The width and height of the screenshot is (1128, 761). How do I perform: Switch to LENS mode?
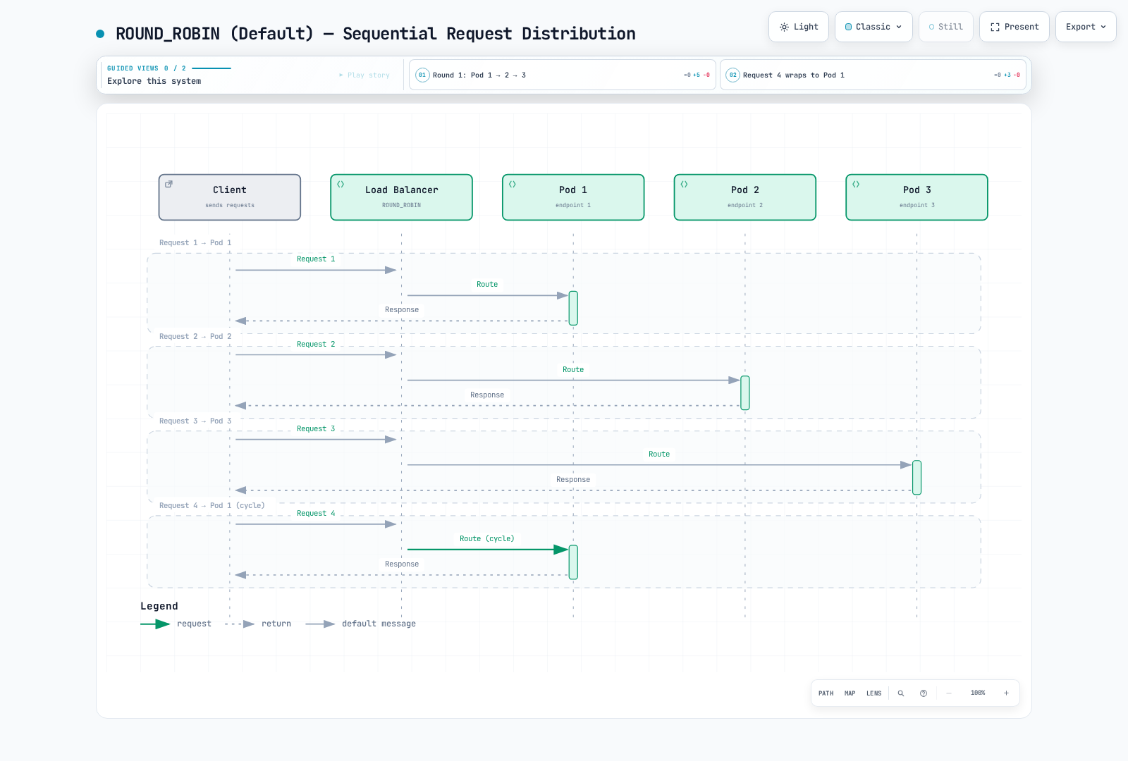pyautogui.click(x=874, y=693)
